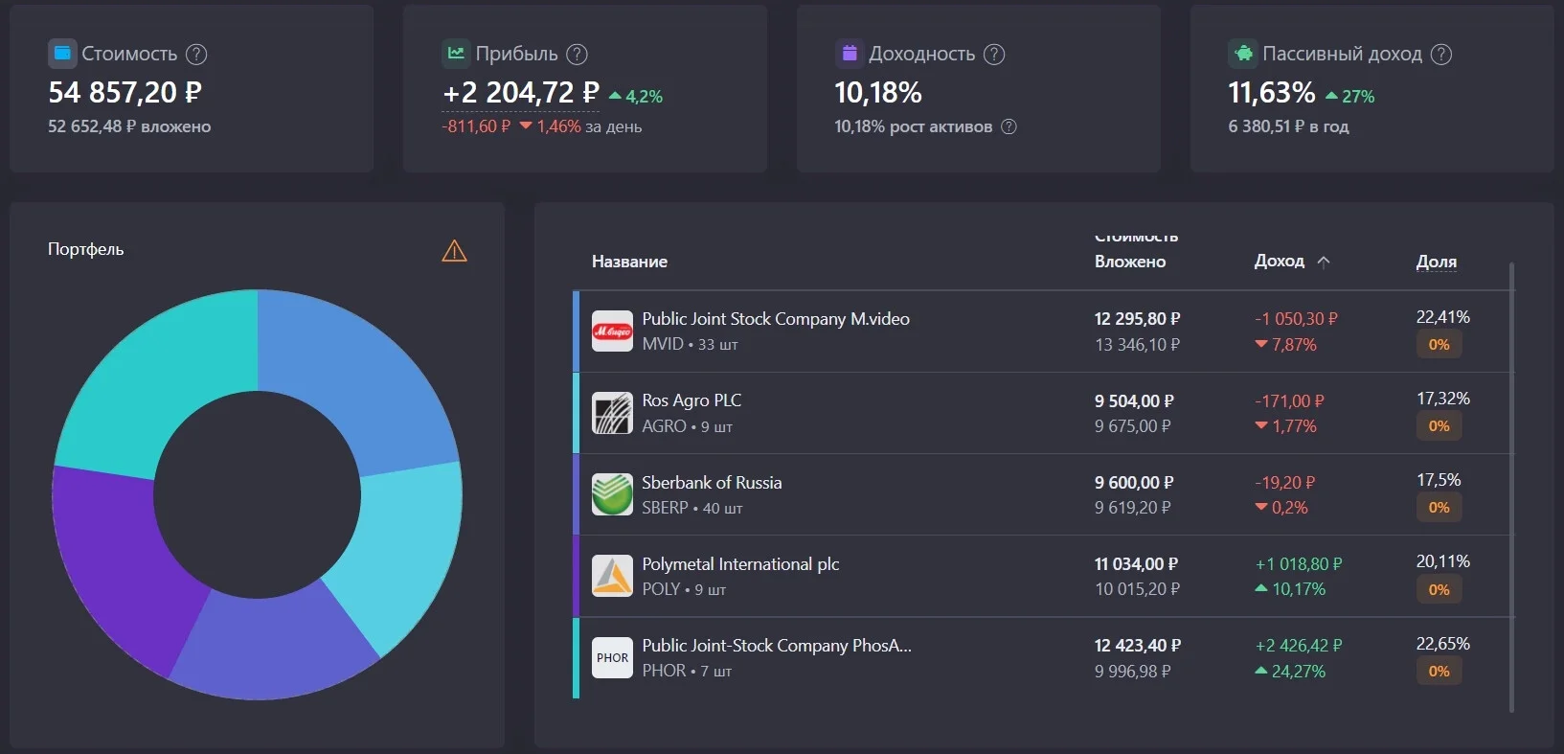Click the profit value +2 204,72 ₽
The height and width of the screenshot is (754, 1564).
pos(521,93)
